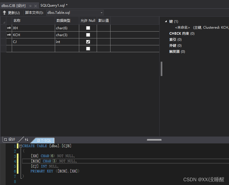Click the primary key icon of XH row
The image size is (229, 185).
click(9, 28)
